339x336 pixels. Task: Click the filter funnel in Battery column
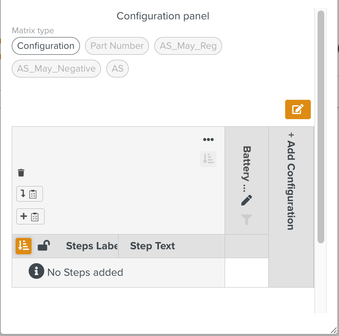click(247, 219)
